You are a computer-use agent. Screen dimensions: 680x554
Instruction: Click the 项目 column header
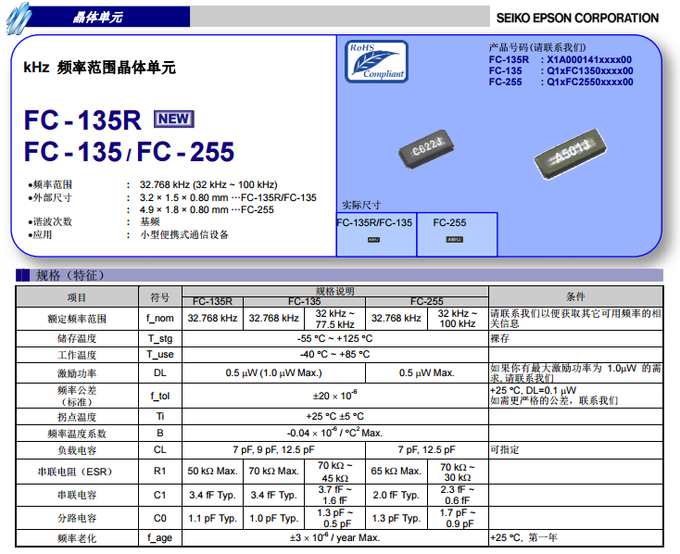pos(76,296)
